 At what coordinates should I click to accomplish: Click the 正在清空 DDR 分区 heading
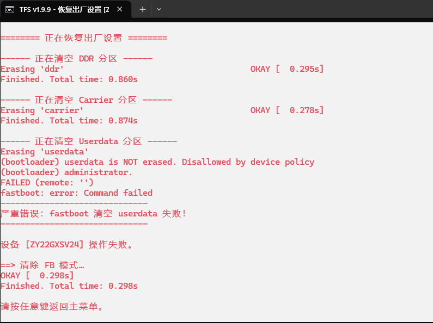(76, 58)
